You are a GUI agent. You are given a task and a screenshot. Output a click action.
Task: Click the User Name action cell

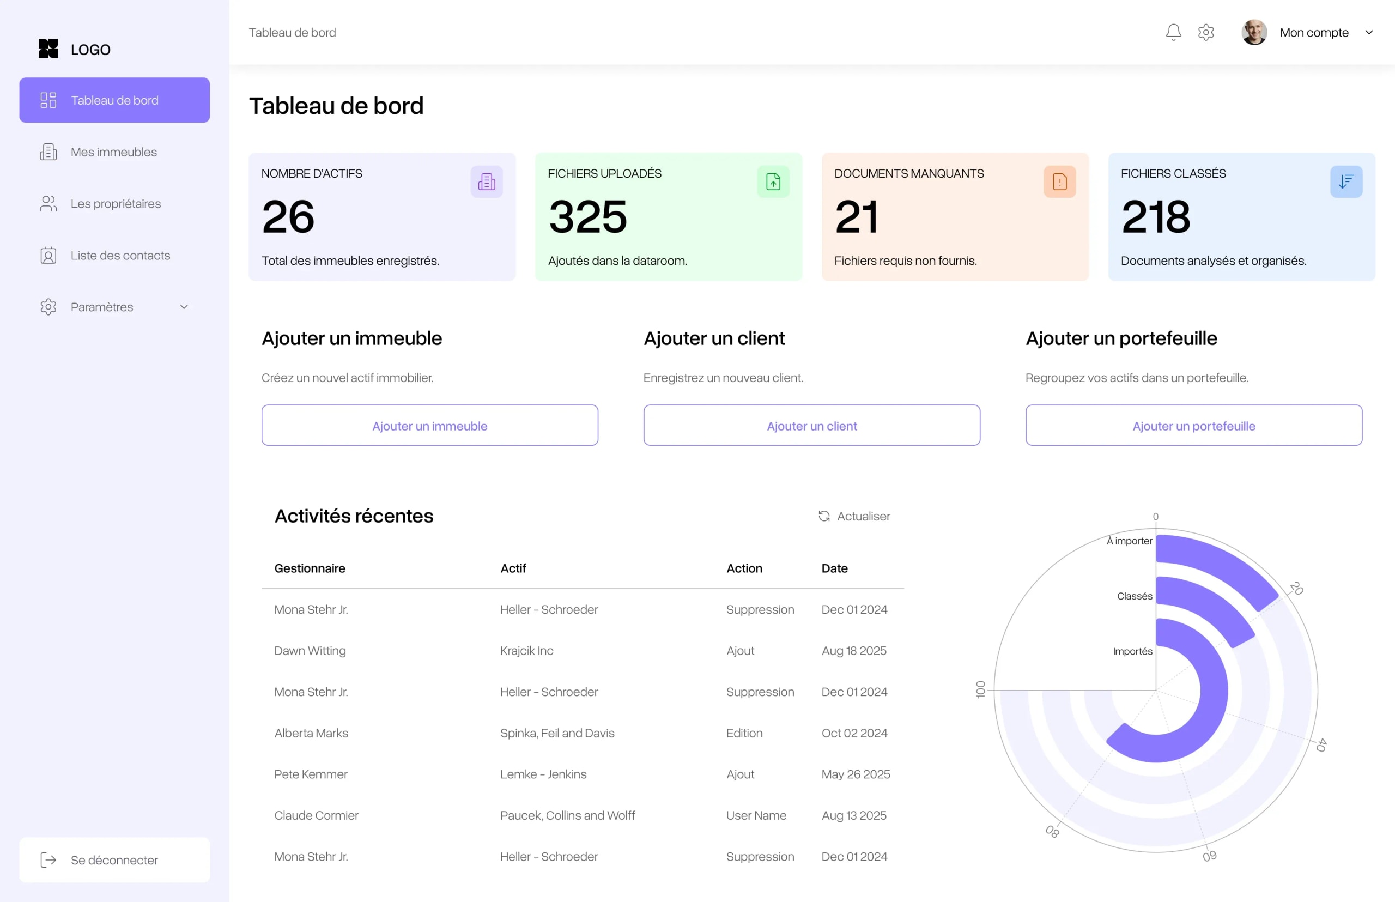click(x=756, y=815)
